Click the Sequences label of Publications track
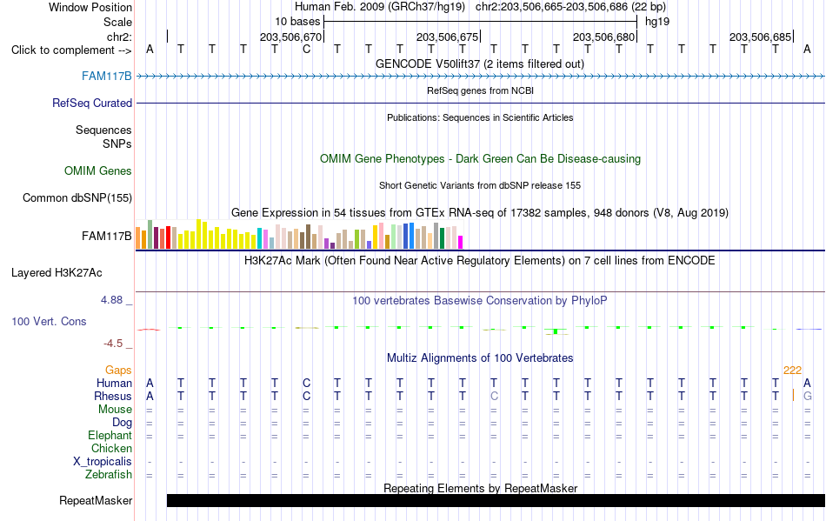Screen dimensions: 826x521 pos(103,130)
